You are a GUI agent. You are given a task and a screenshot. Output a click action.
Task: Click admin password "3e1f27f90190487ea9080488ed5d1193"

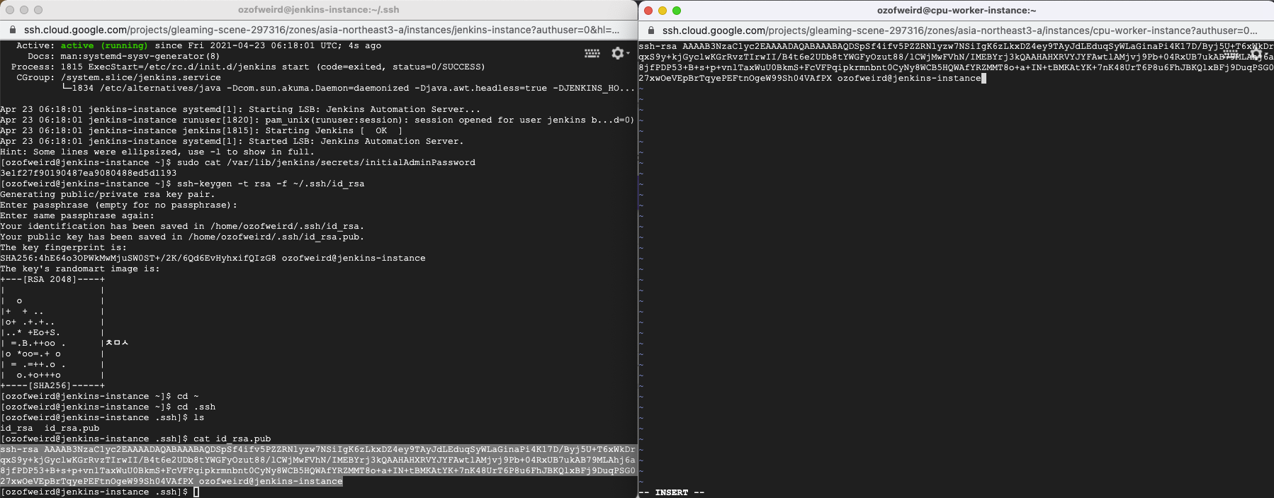[x=89, y=173]
